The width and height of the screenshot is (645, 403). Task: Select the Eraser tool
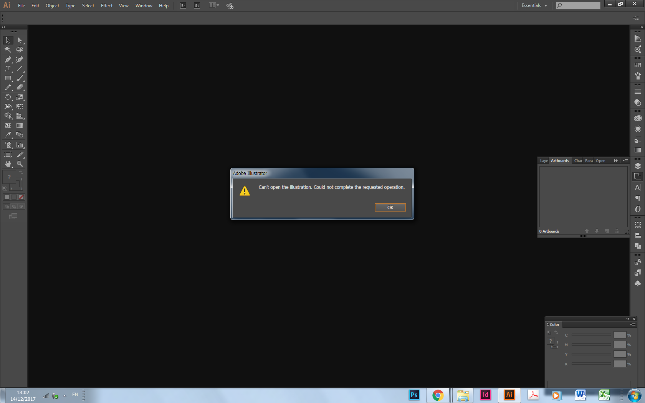pyautogui.click(x=20, y=88)
